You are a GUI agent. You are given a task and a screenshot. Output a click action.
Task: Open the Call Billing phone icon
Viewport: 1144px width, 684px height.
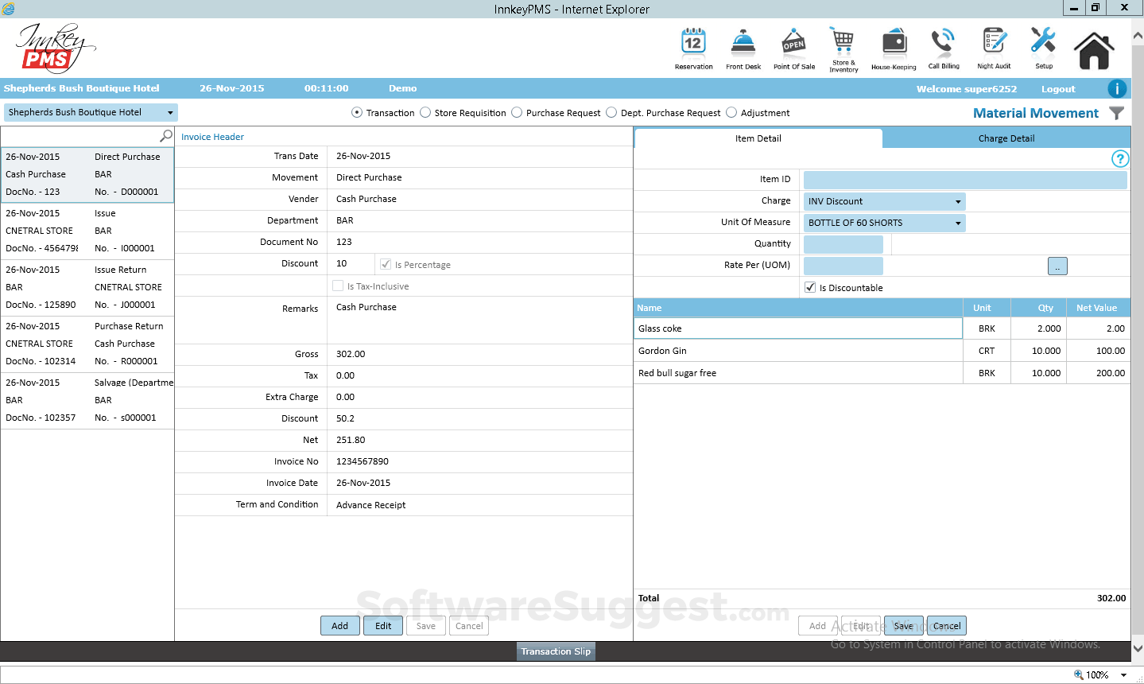(x=944, y=42)
